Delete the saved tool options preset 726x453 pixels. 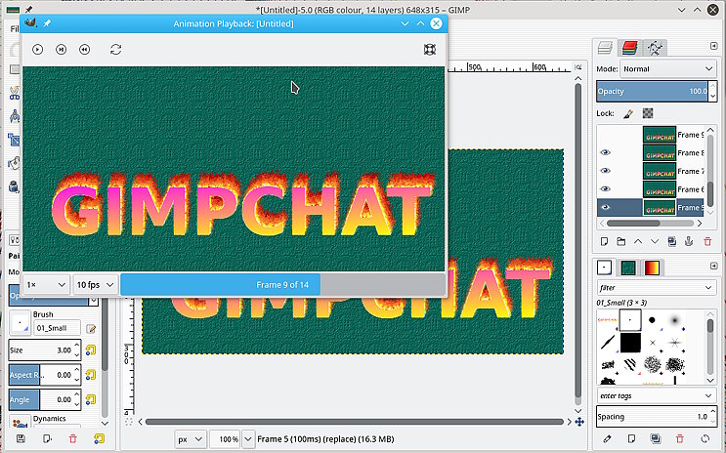coord(72,438)
